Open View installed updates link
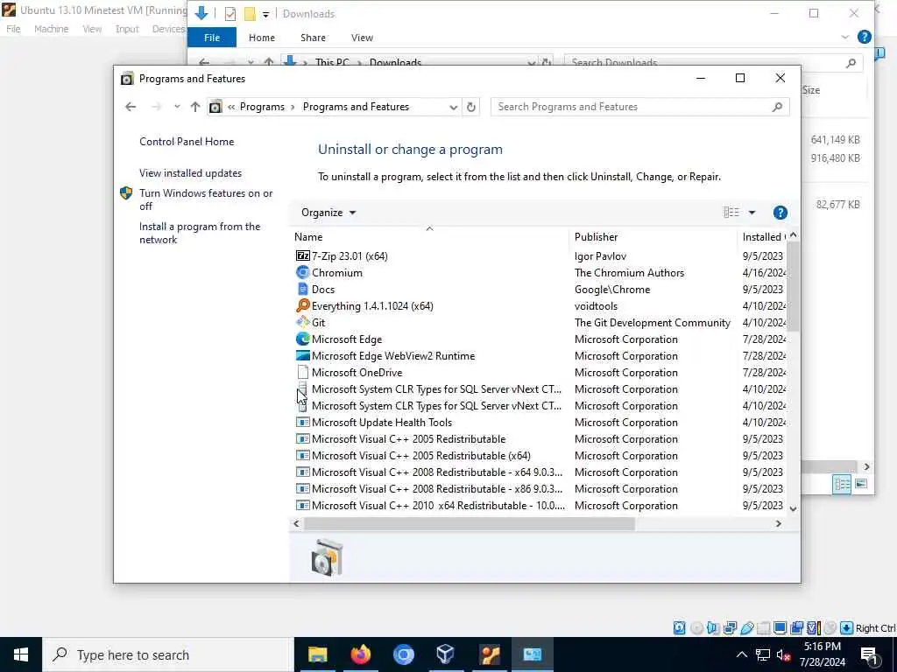897x672 pixels. pyautogui.click(x=190, y=173)
